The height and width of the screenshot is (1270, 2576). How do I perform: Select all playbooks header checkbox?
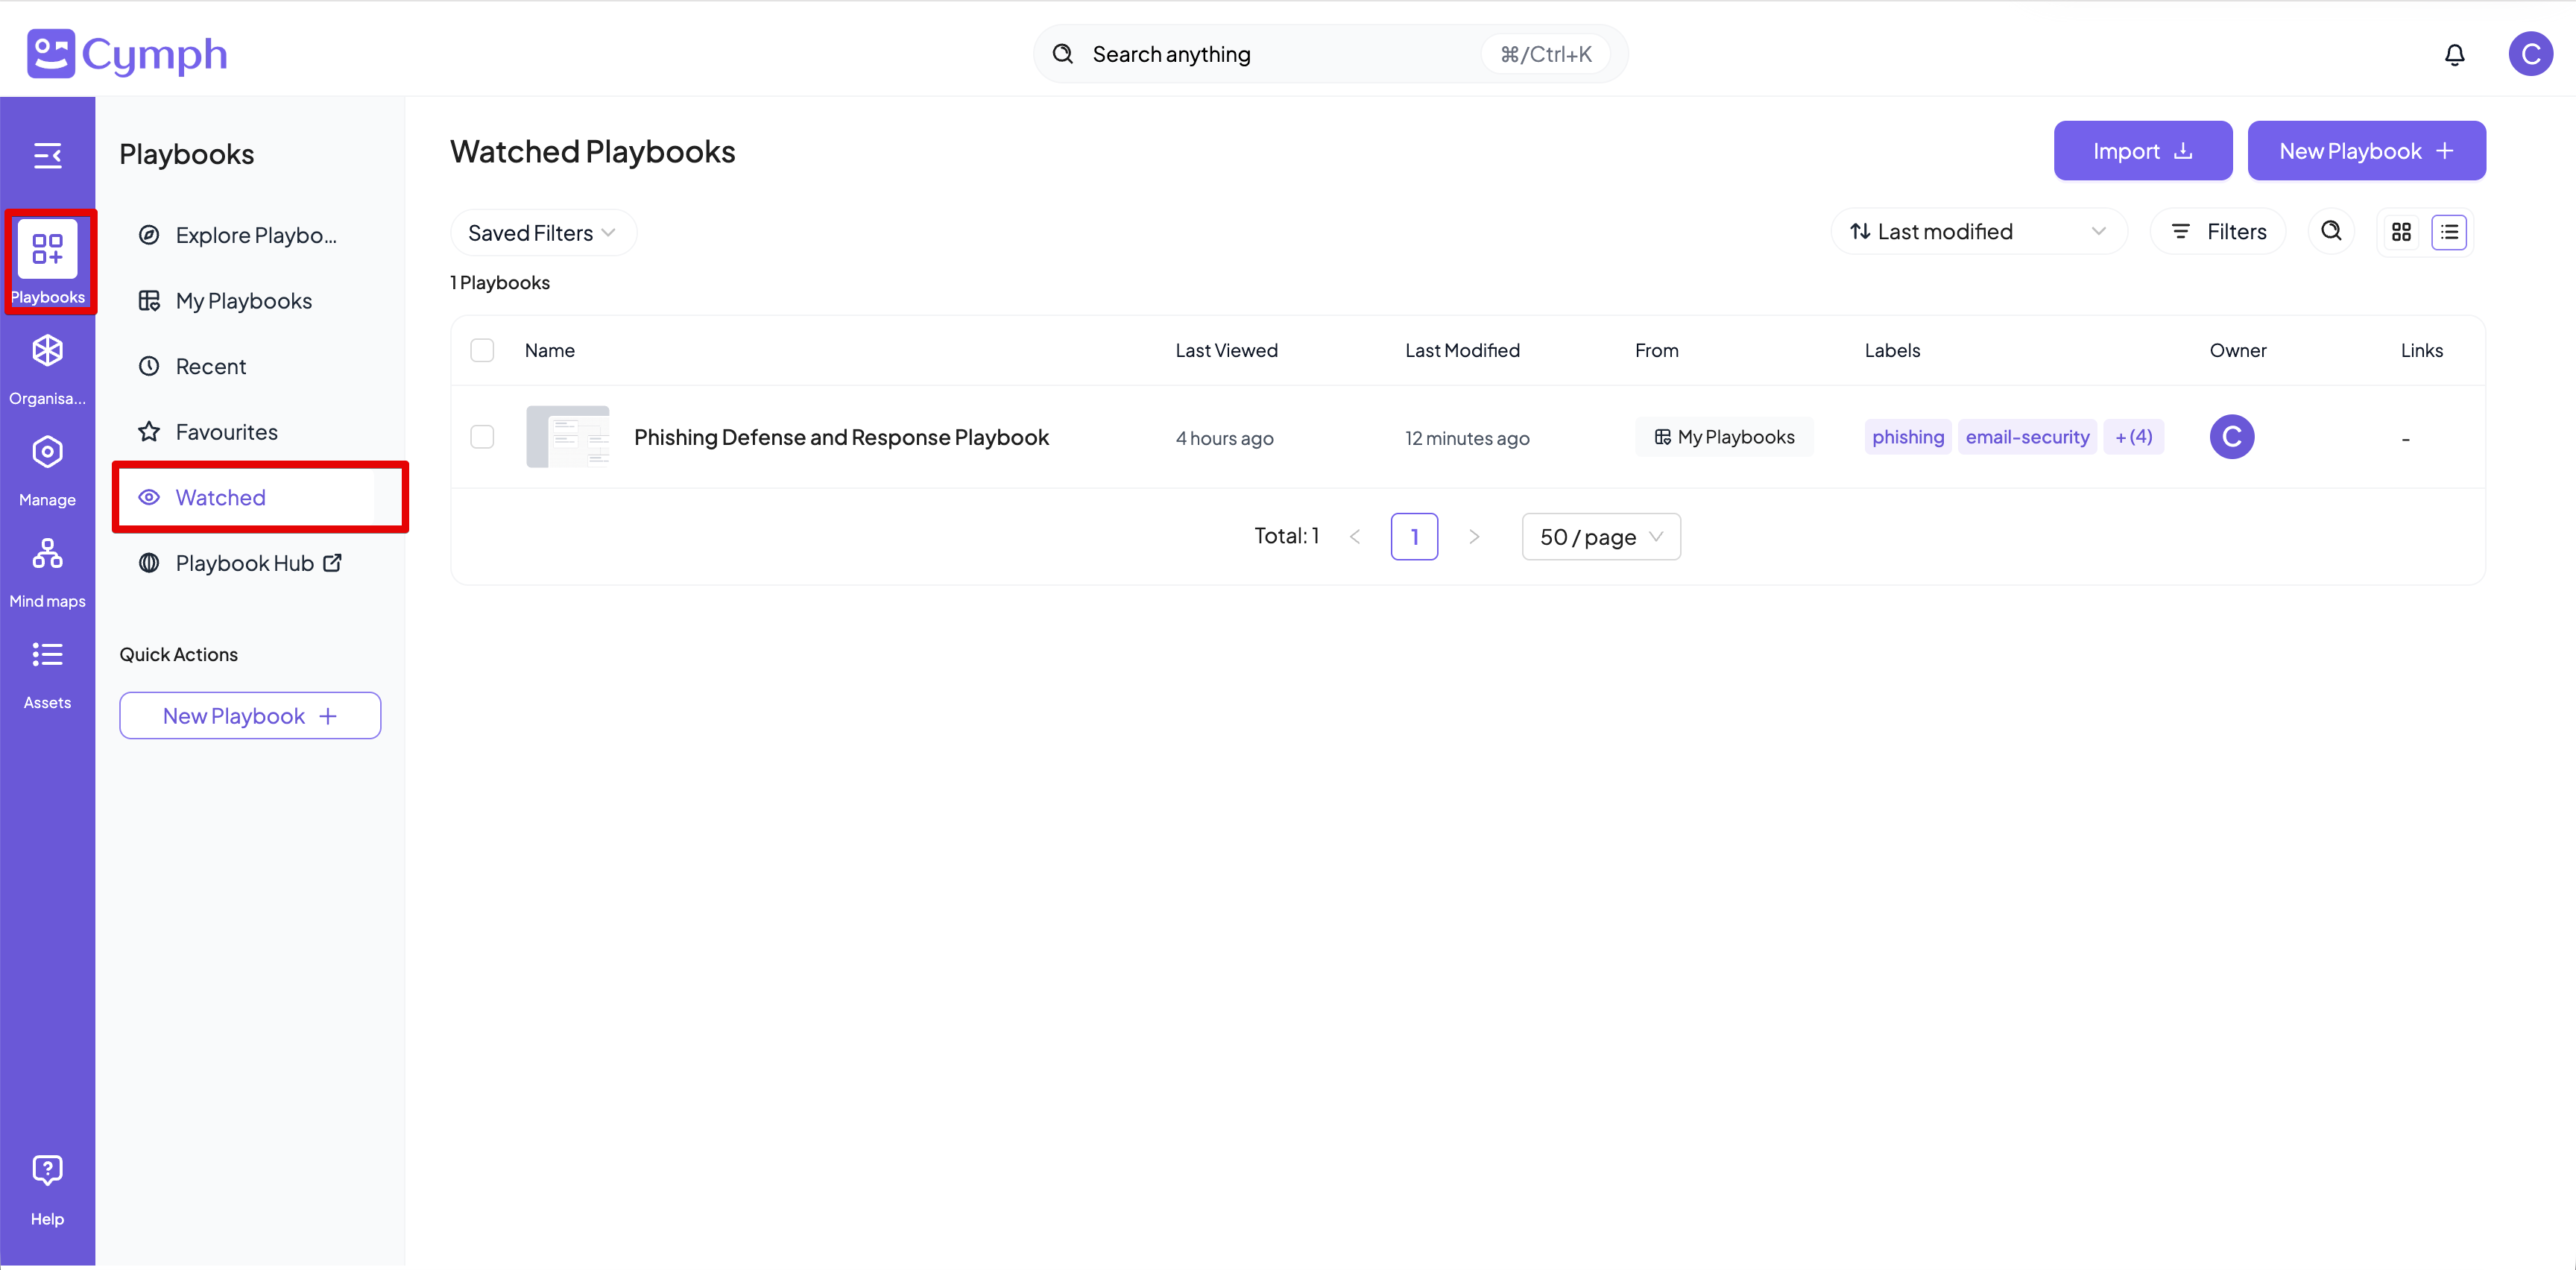(482, 350)
